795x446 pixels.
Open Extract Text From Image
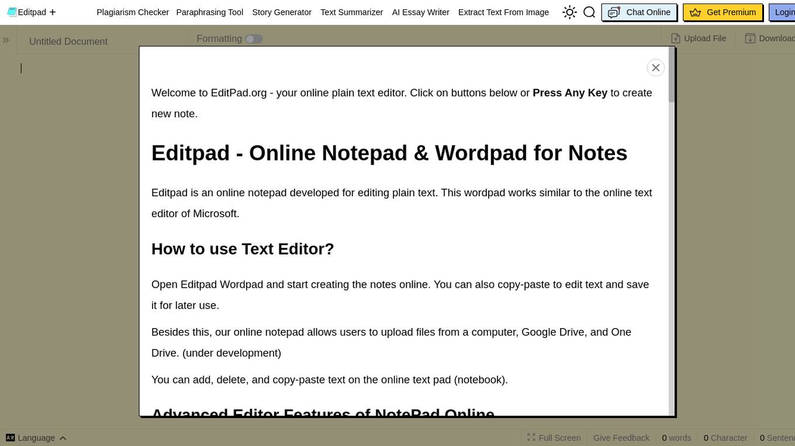pyautogui.click(x=503, y=12)
